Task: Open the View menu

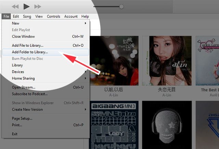Action: click(39, 16)
